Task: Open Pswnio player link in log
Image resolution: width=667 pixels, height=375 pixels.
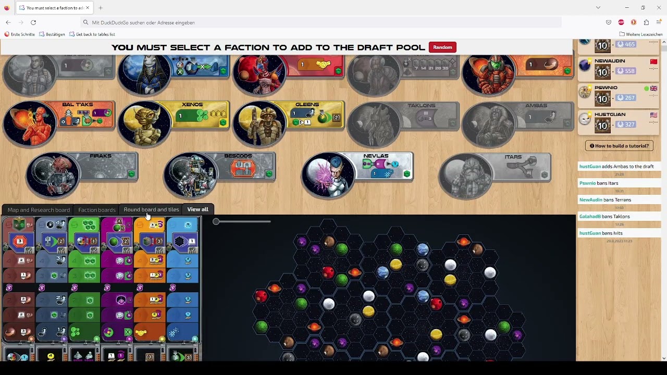Action: pyautogui.click(x=587, y=183)
